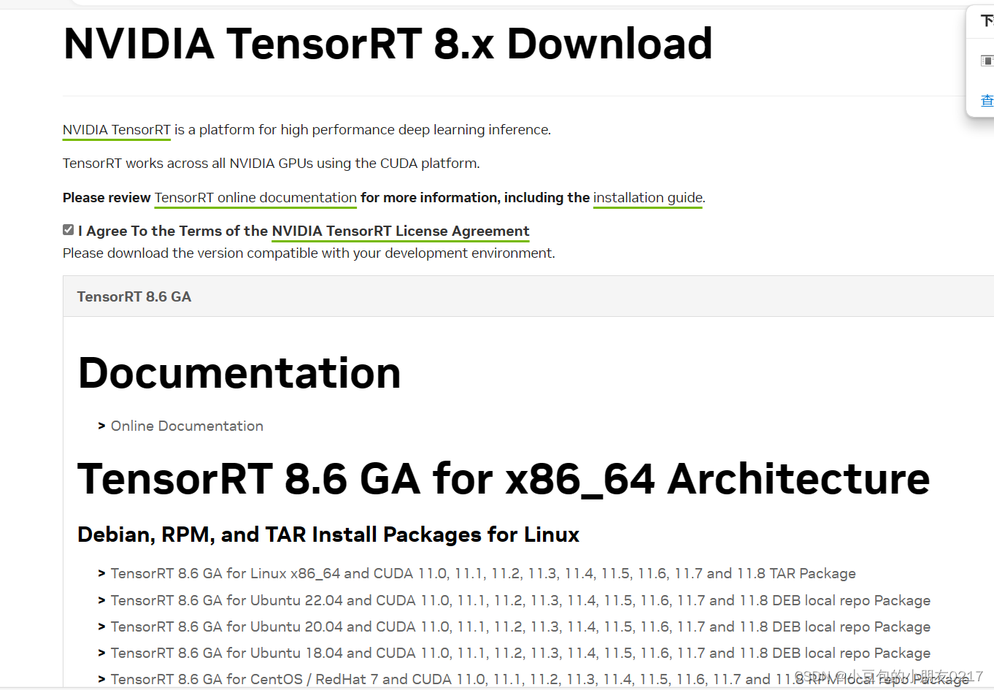Click 'Please download the version compatible' text

point(309,253)
